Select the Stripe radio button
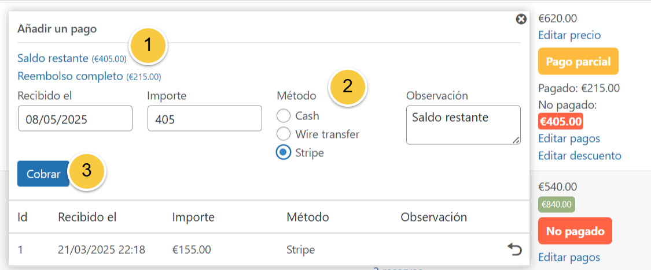The image size is (651, 270). (284, 153)
